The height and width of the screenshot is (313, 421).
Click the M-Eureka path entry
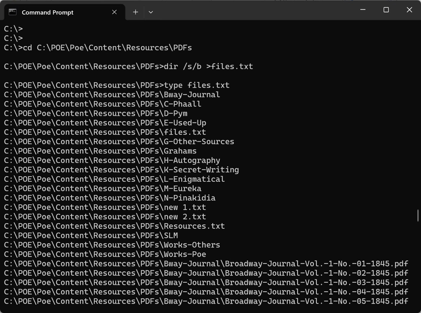pyautogui.click(x=102, y=188)
